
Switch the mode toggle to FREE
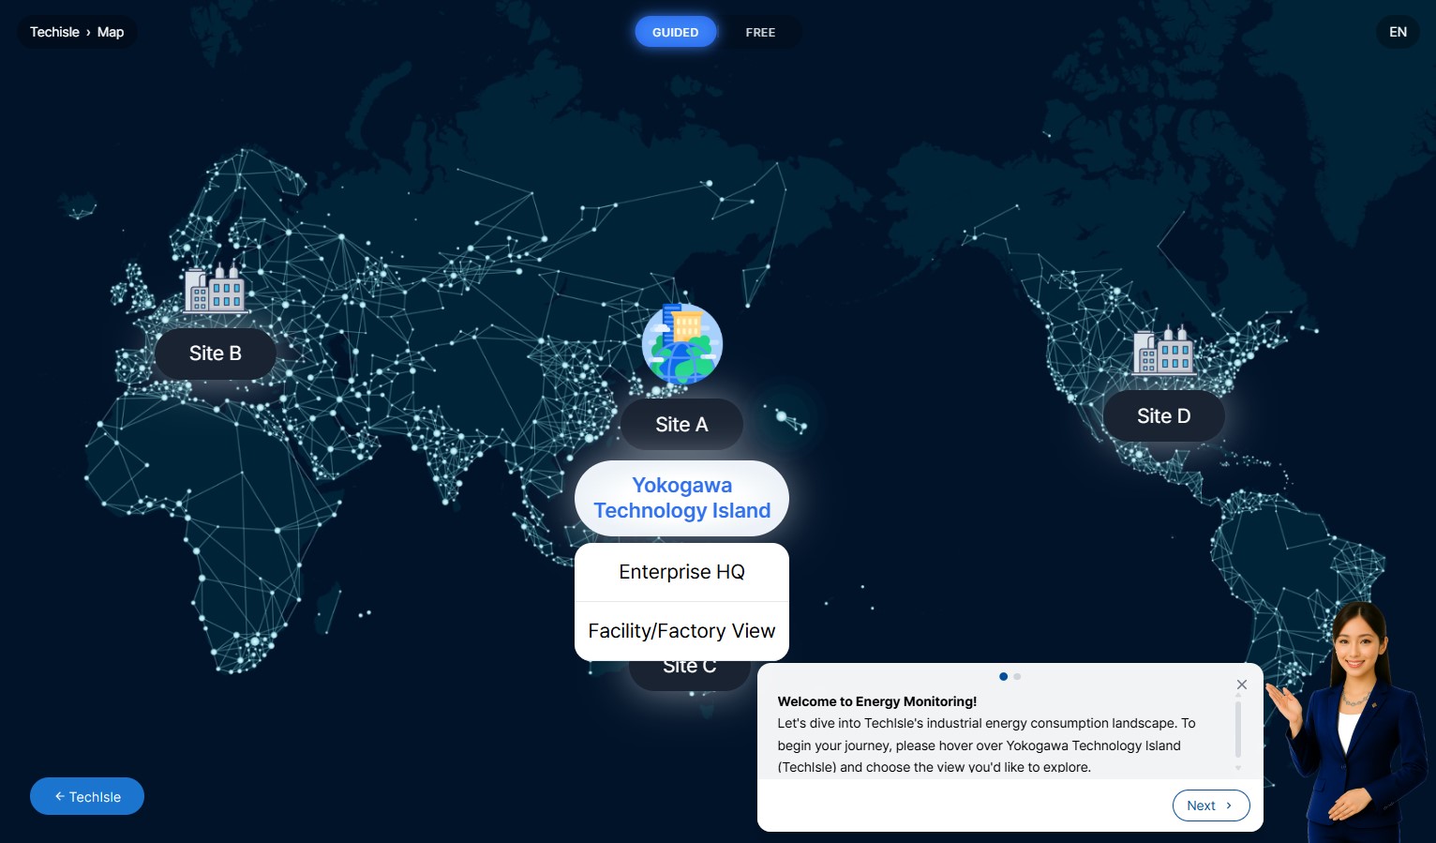tap(760, 32)
